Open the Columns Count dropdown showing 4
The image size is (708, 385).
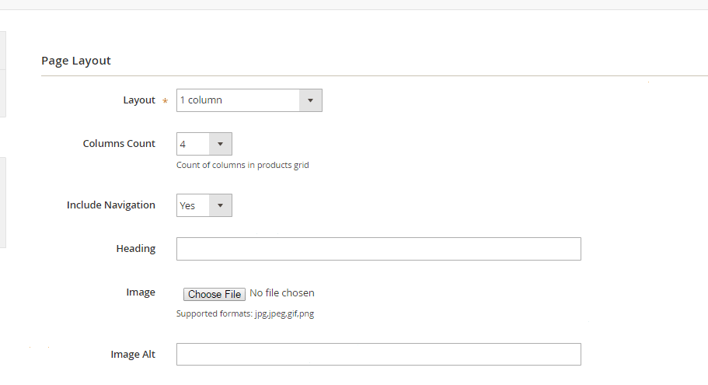tap(193, 144)
